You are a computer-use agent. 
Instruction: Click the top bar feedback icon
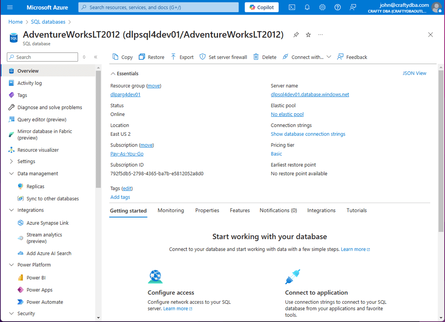tap(353, 8)
